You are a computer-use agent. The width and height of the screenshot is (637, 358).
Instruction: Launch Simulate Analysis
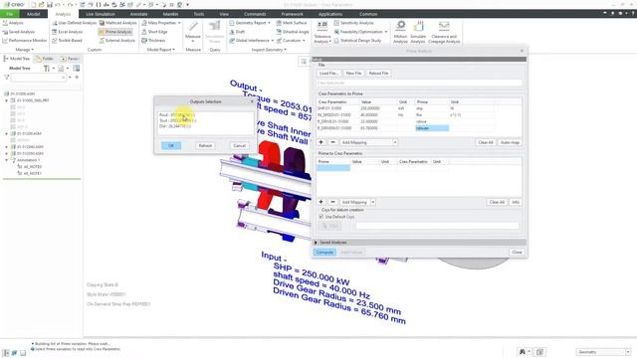418,32
